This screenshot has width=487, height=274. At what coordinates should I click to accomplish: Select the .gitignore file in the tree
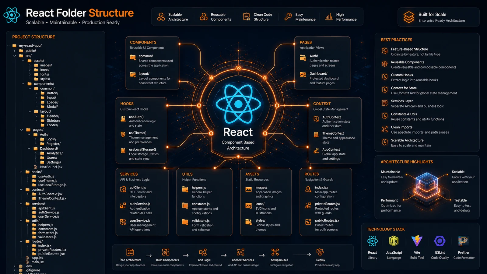[33, 270]
